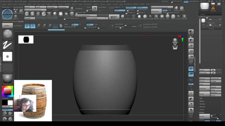The height and width of the screenshot is (126, 225).
Task: Collapse the Subtool panel header
Action: (210, 14)
